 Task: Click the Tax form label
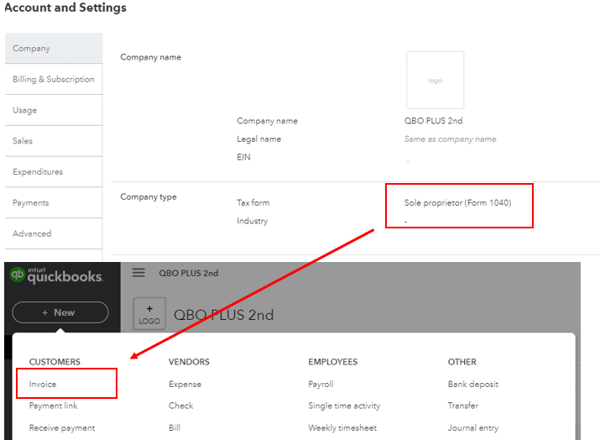point(253,202)
